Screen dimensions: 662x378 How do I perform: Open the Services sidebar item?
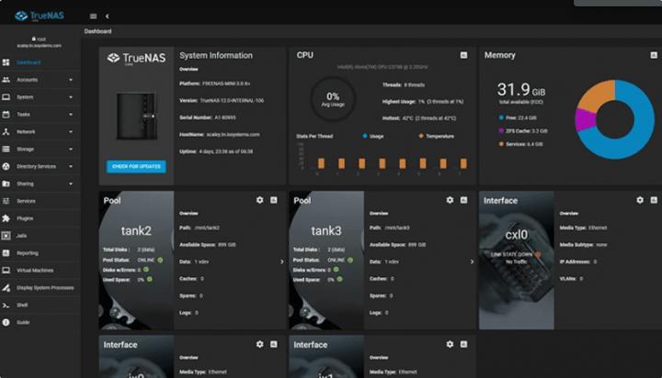point(40,201)
